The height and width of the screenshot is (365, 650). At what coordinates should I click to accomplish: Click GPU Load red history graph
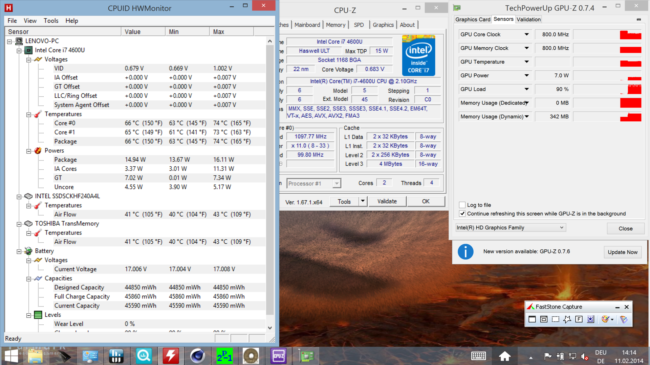pos(607,89)
